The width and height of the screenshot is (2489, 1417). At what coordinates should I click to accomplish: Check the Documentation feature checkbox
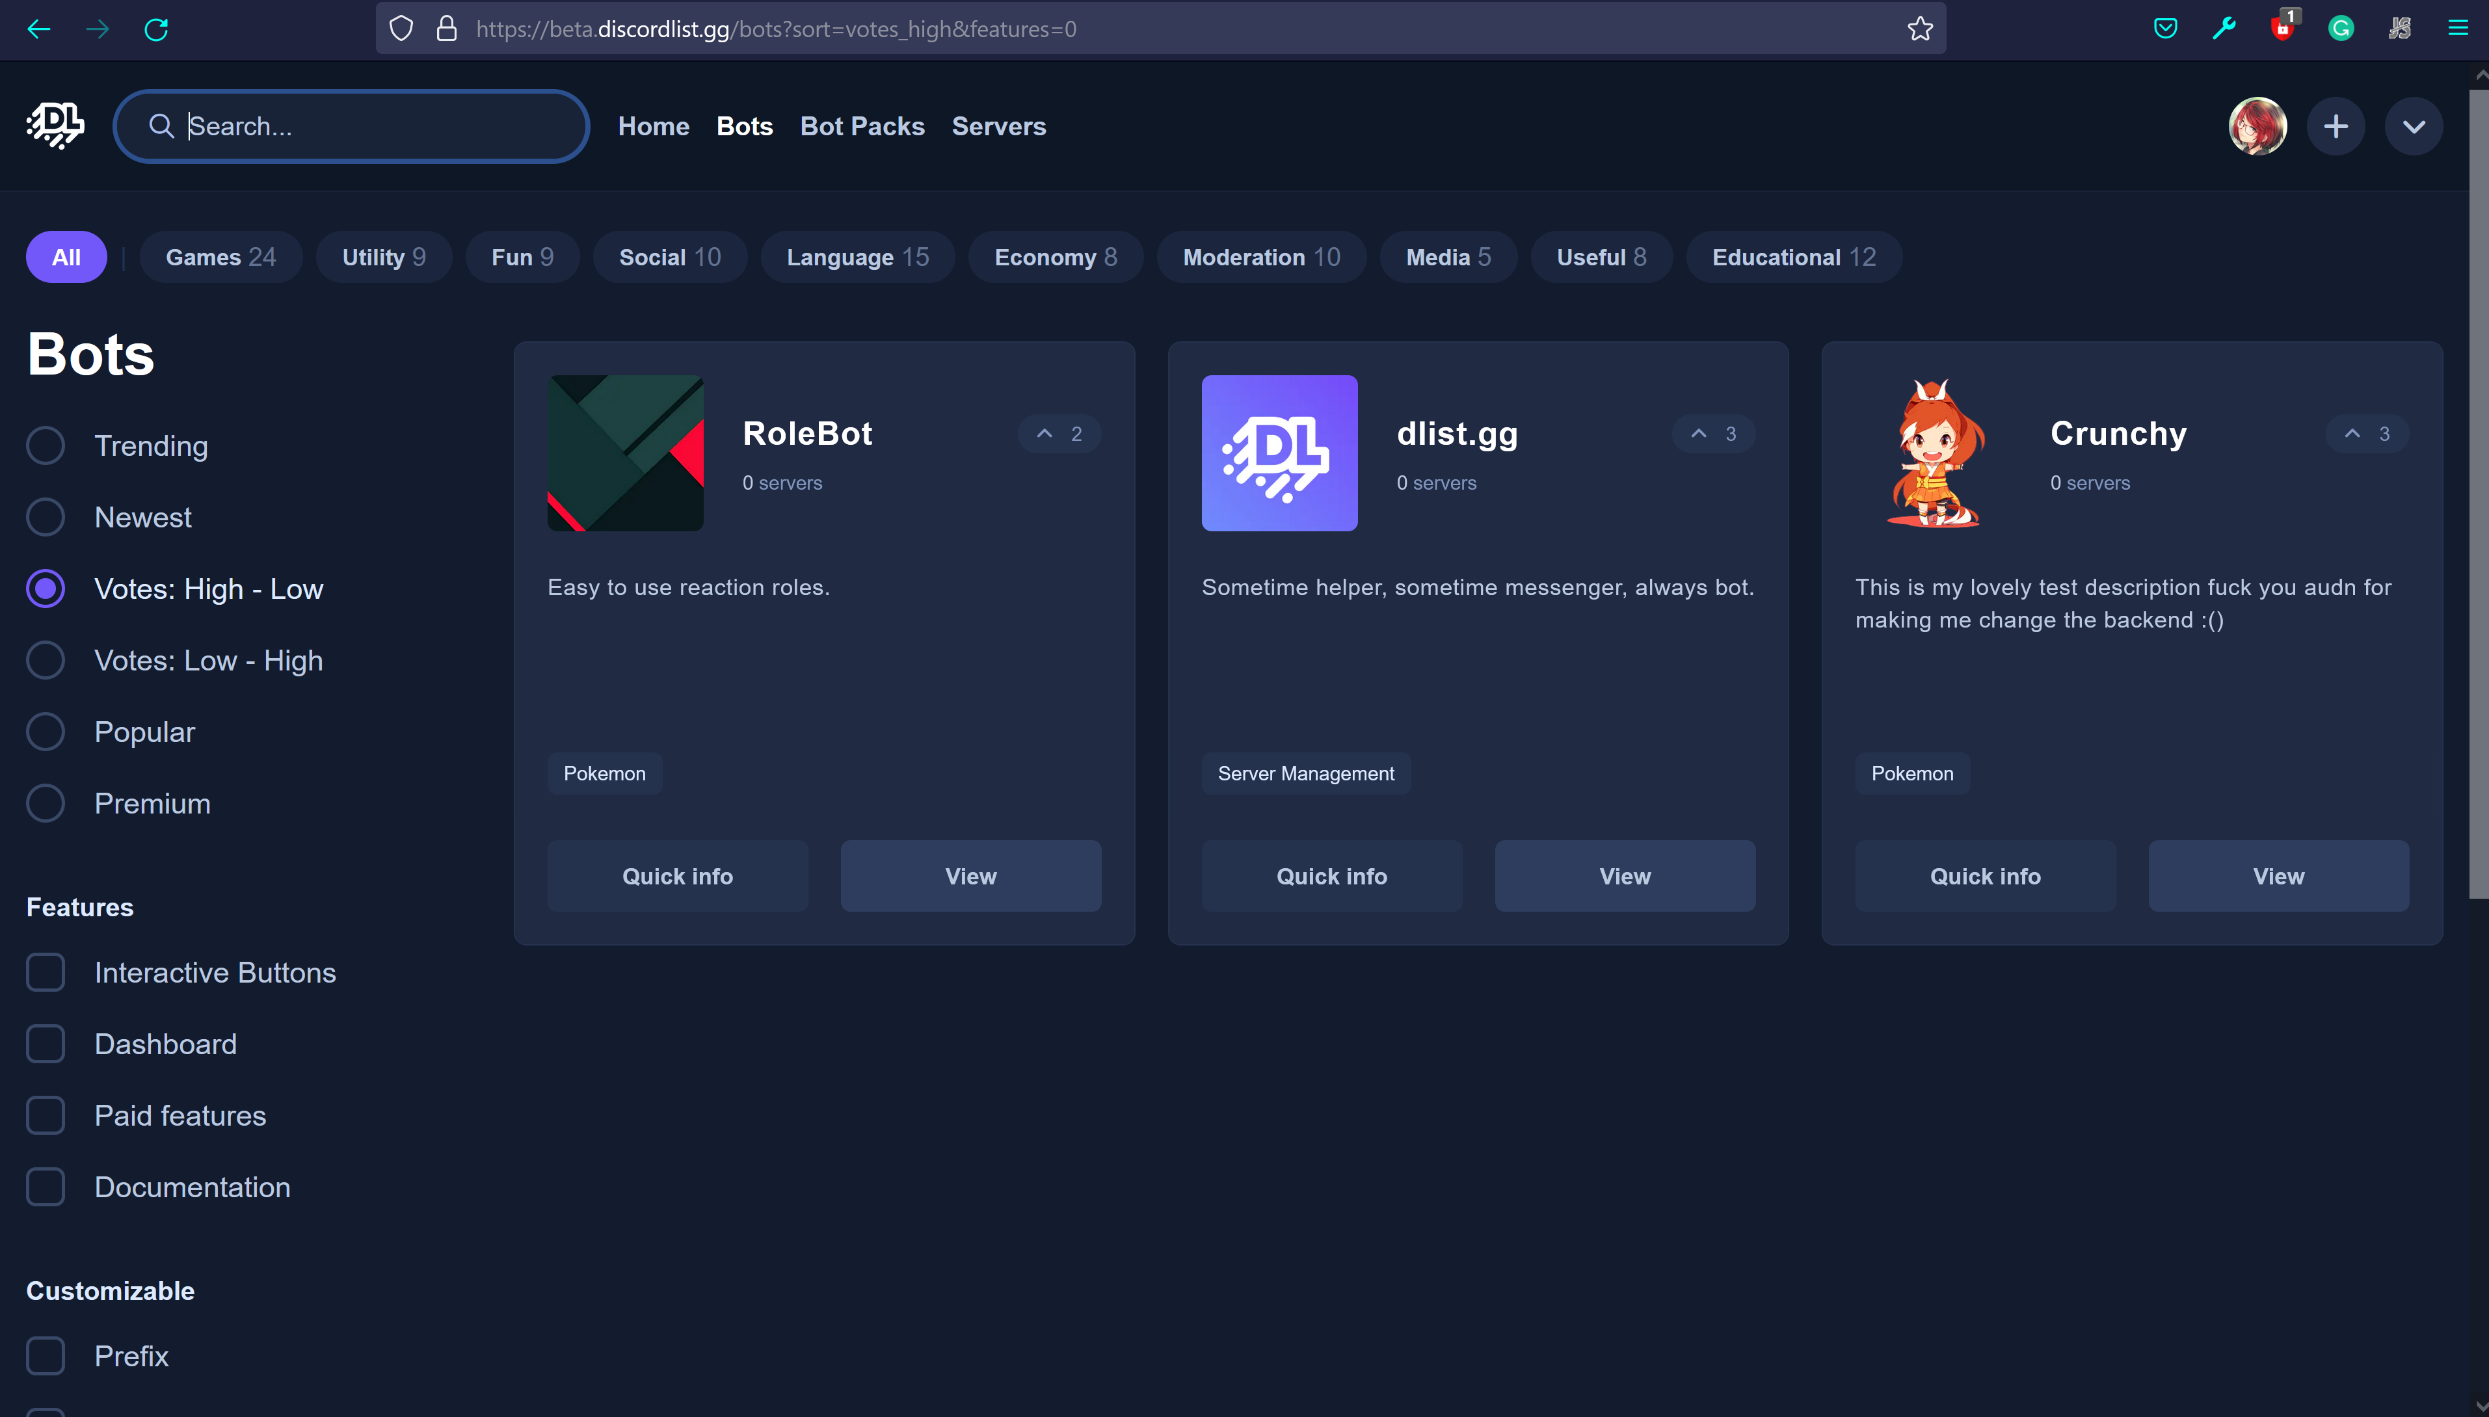tap(46, 1187)
